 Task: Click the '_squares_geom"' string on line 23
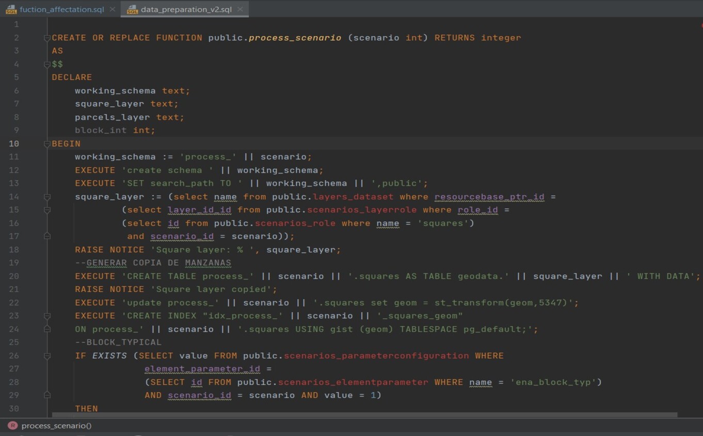tap(420, 316)
